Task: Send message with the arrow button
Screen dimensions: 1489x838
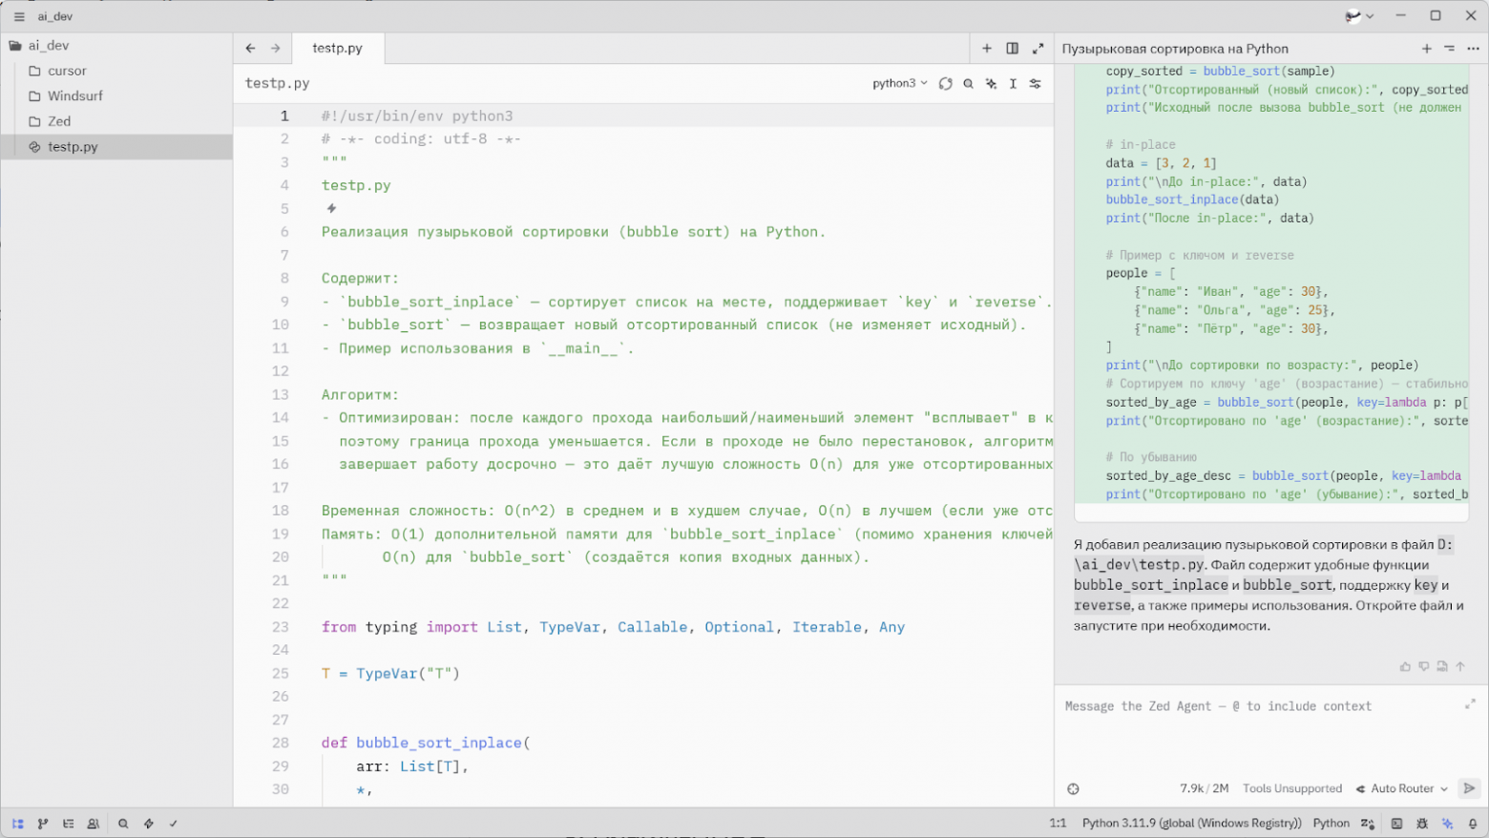Action: pyautogui.click(x=1469, y=788)
